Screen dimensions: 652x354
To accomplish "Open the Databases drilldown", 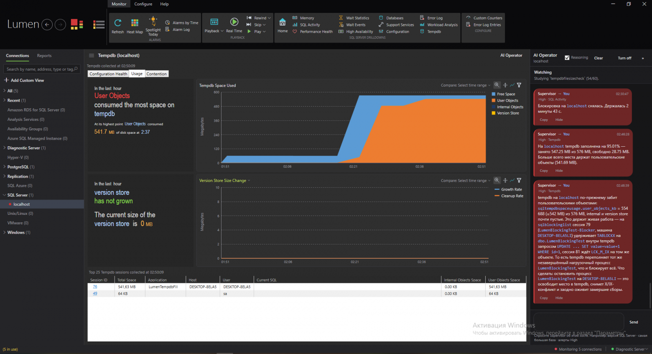I will pos(391,18).
